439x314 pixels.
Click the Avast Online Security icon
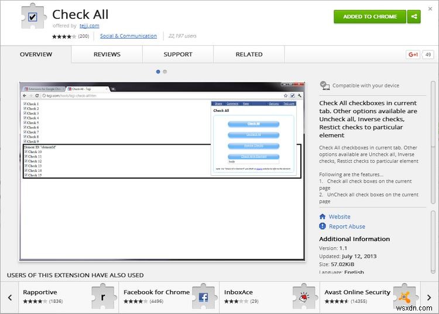click(404, 296)
